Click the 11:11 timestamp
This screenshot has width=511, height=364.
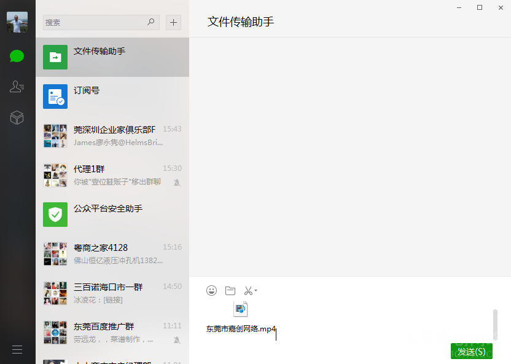click(x=172, y=326)
